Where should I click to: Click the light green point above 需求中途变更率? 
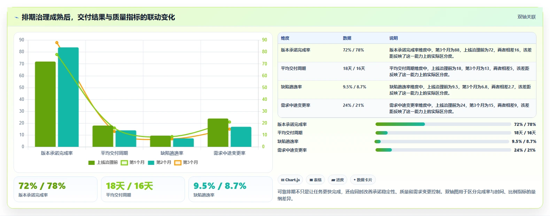click(230, 122)
